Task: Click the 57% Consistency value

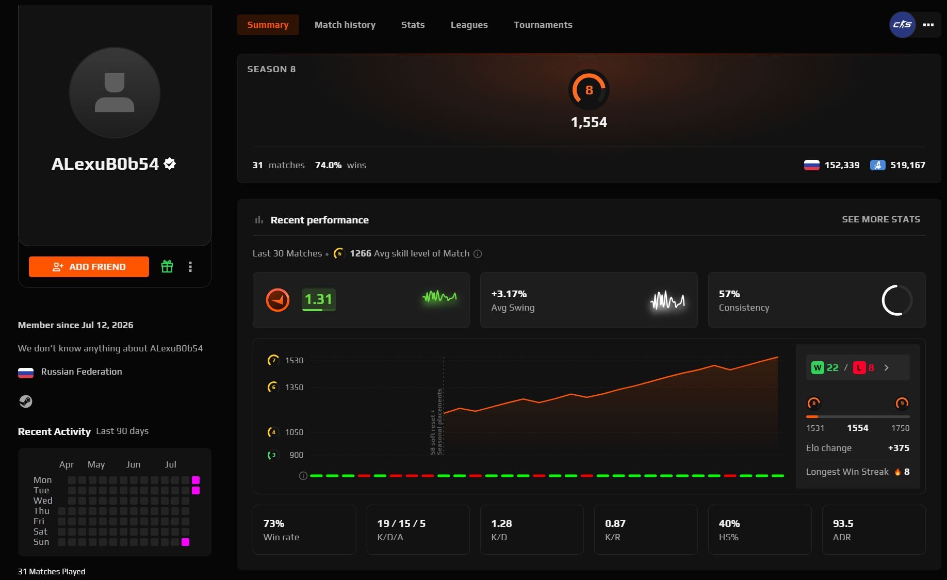Action: click(729, 294)
